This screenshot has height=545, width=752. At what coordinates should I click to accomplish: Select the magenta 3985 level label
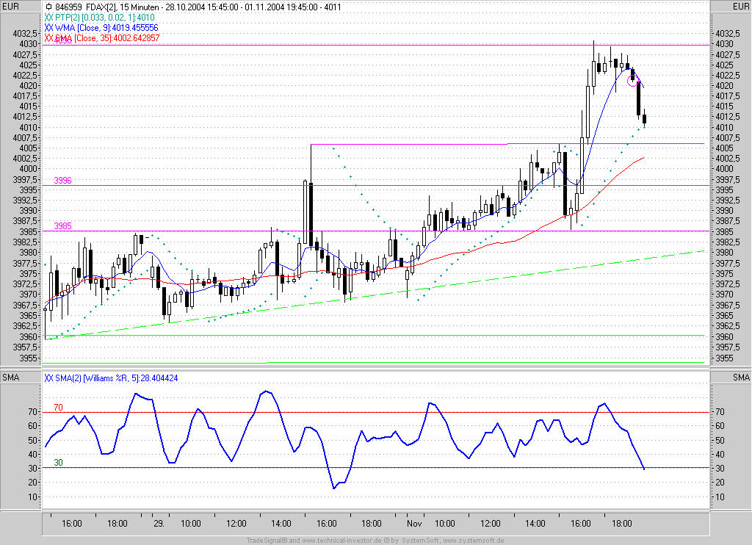[62, 226]
